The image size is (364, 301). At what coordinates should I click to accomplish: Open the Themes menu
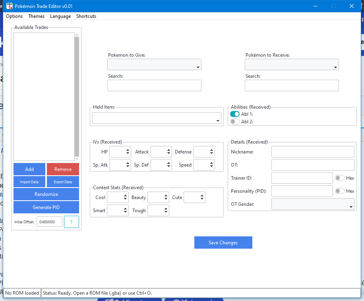36,16
